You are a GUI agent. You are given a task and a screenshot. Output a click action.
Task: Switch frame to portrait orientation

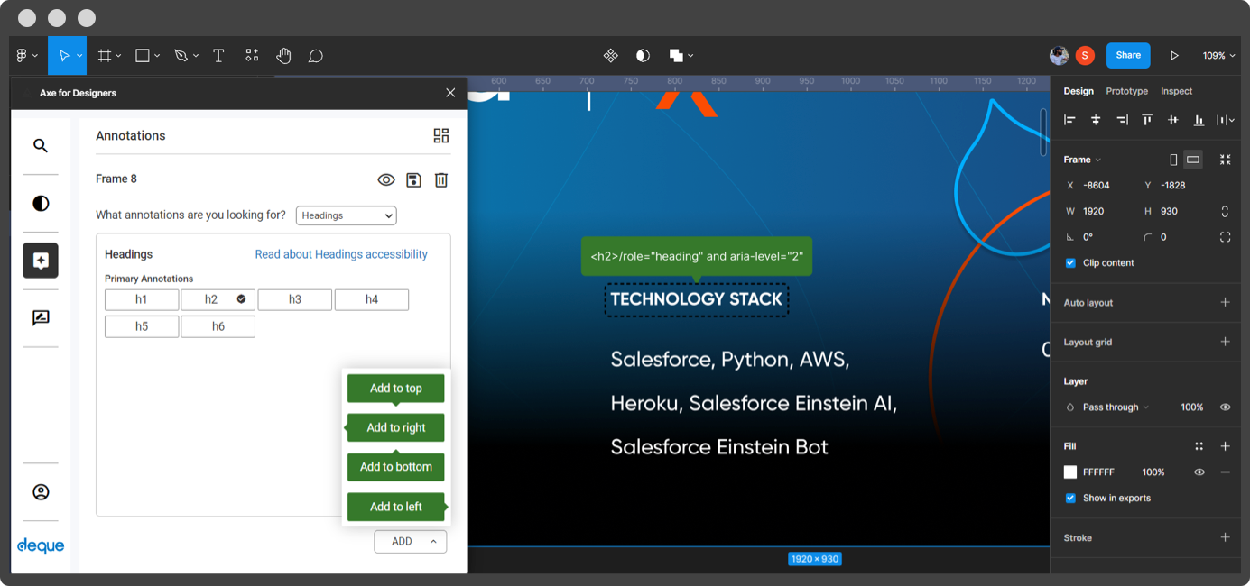click(1173, 160)
